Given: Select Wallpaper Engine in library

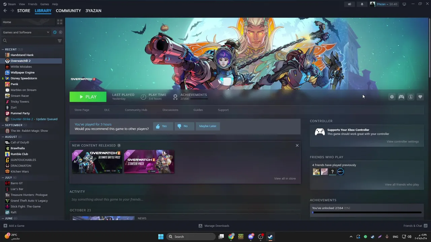Looking at the screenshot, I should click(x=22, y=73).
